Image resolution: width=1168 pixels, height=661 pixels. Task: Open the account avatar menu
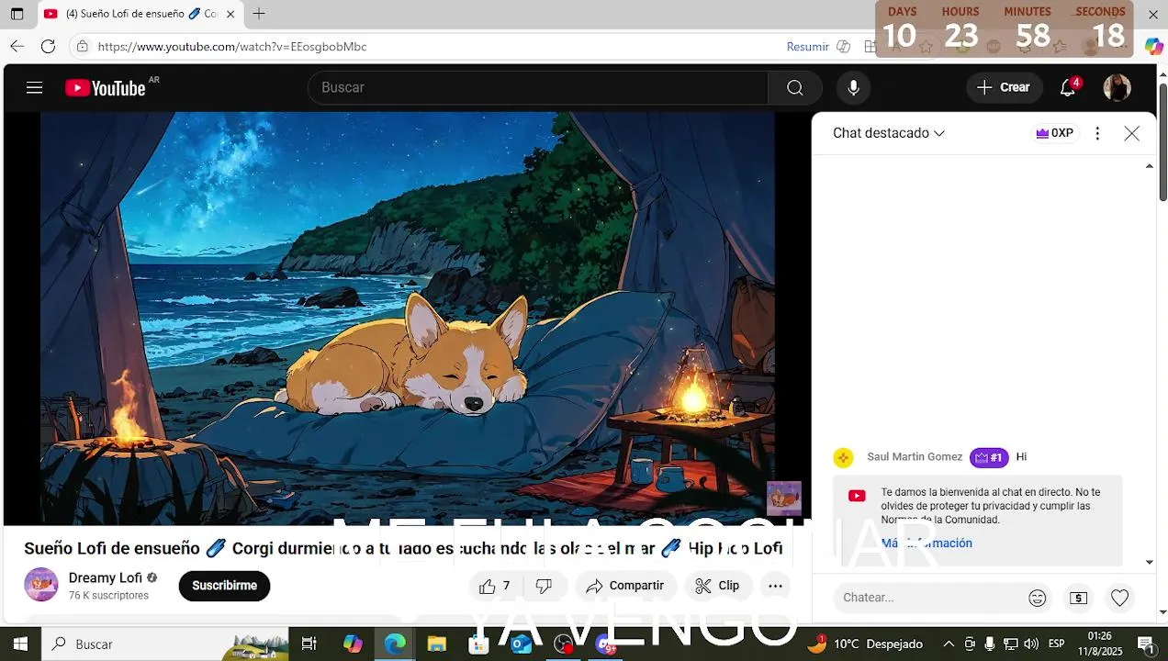click(x=1117, y=87)
